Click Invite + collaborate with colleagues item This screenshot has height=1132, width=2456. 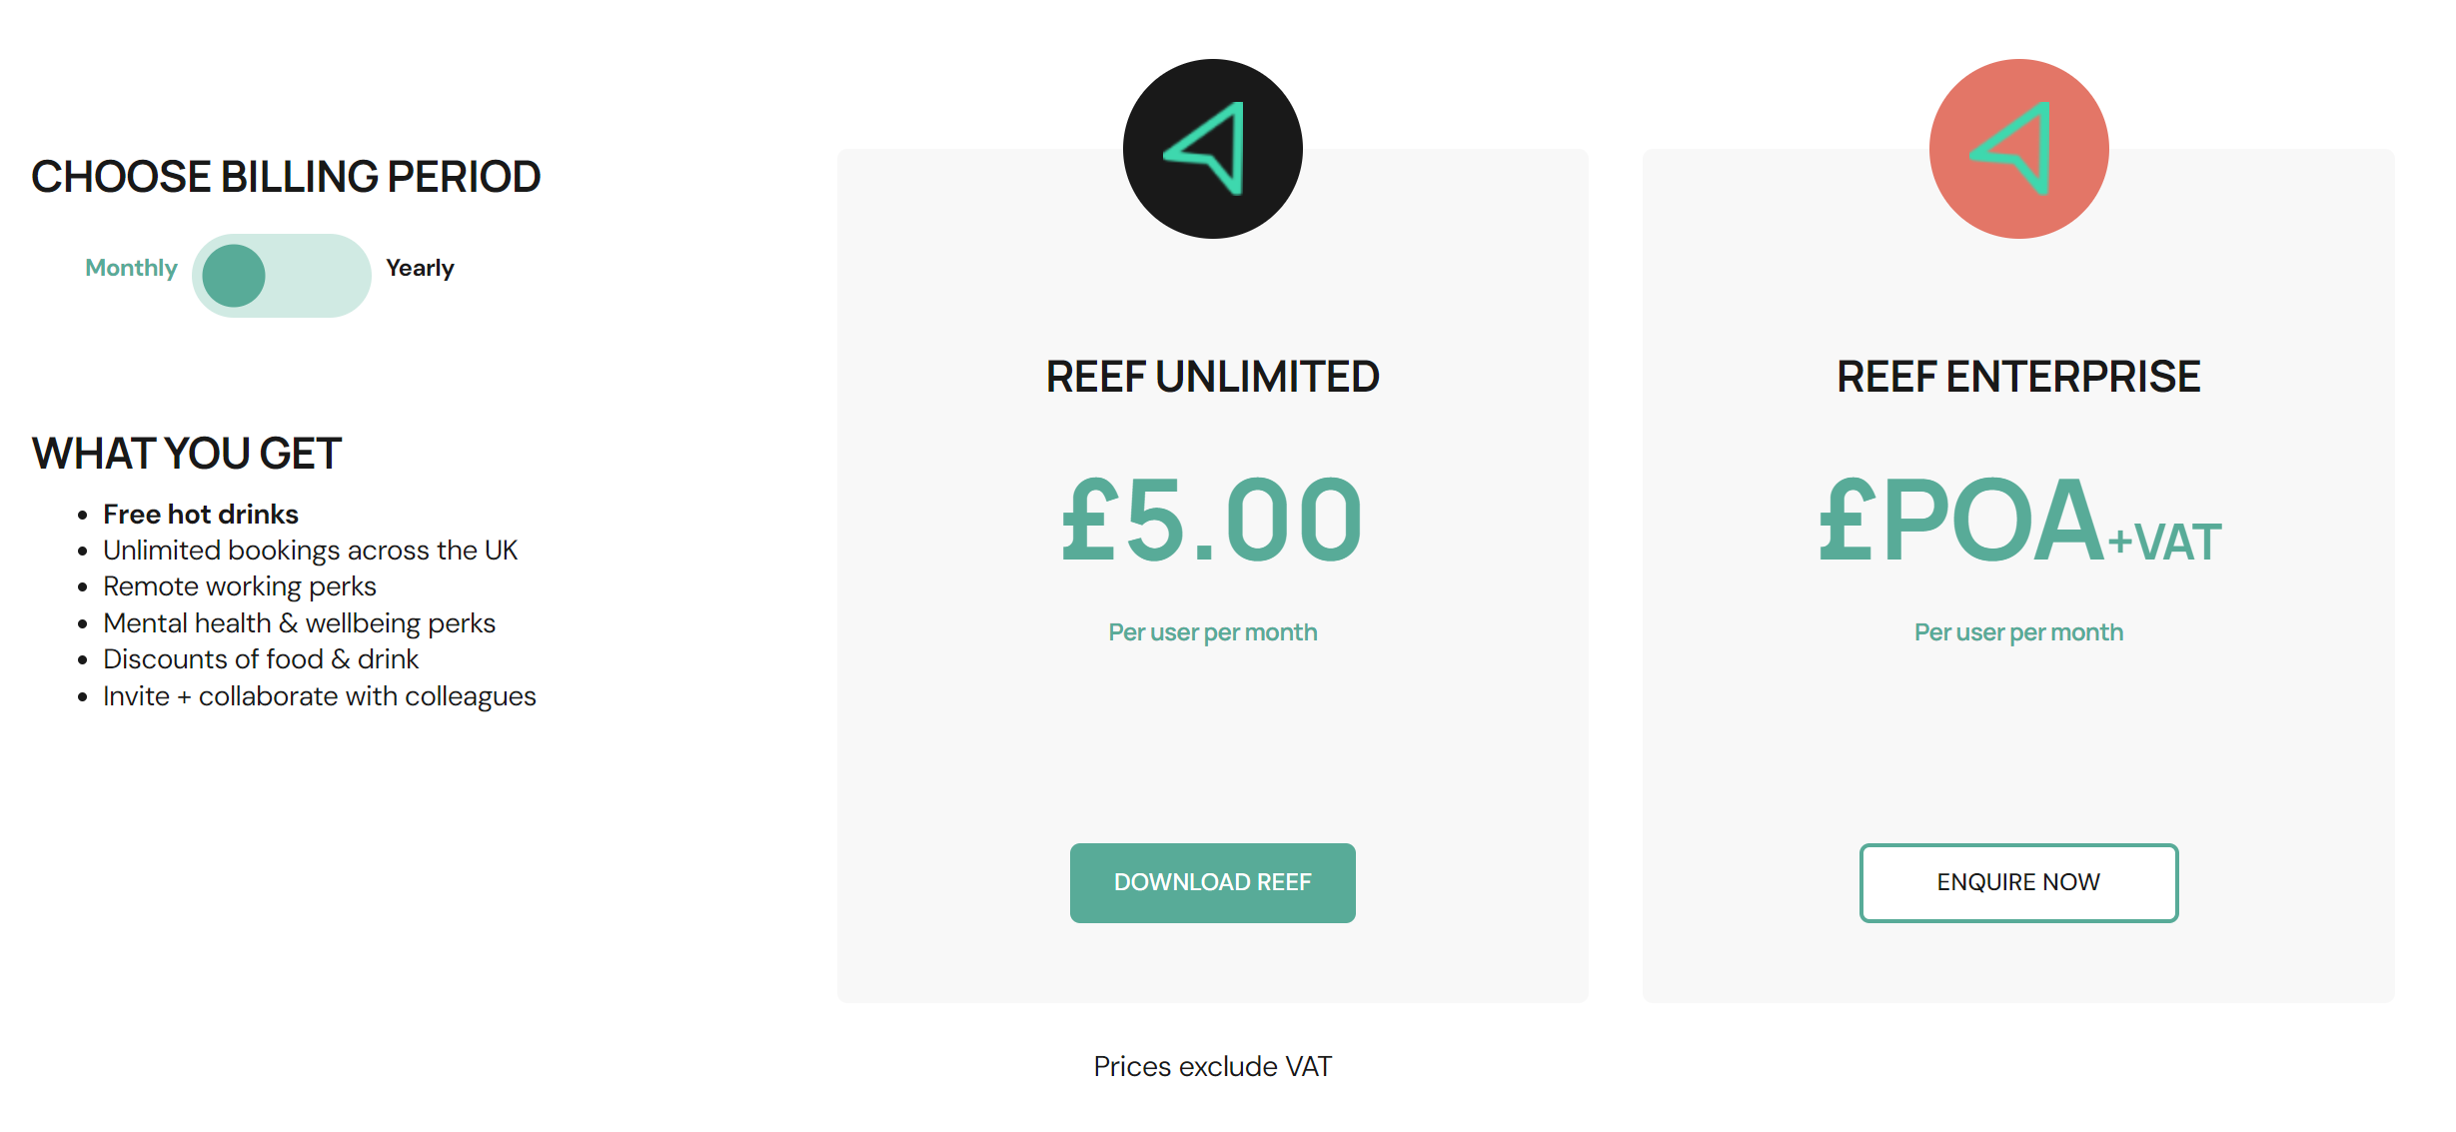(320, 696)
